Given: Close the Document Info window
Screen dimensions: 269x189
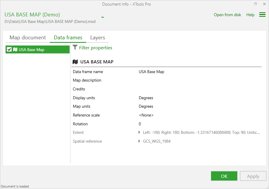Looking at the screenshot, I should 264,4.
